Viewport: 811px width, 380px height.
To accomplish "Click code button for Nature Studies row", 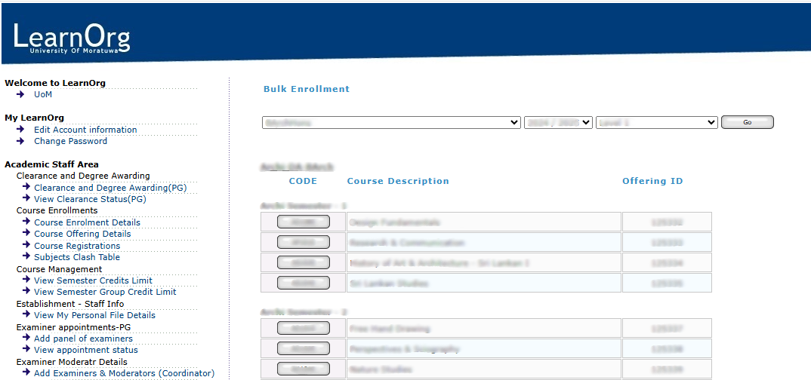I will click(303, 369).
